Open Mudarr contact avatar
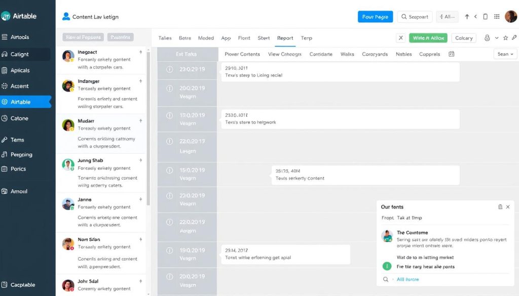Viewport: 519px width, 296px height. click(x=68, y=125)
